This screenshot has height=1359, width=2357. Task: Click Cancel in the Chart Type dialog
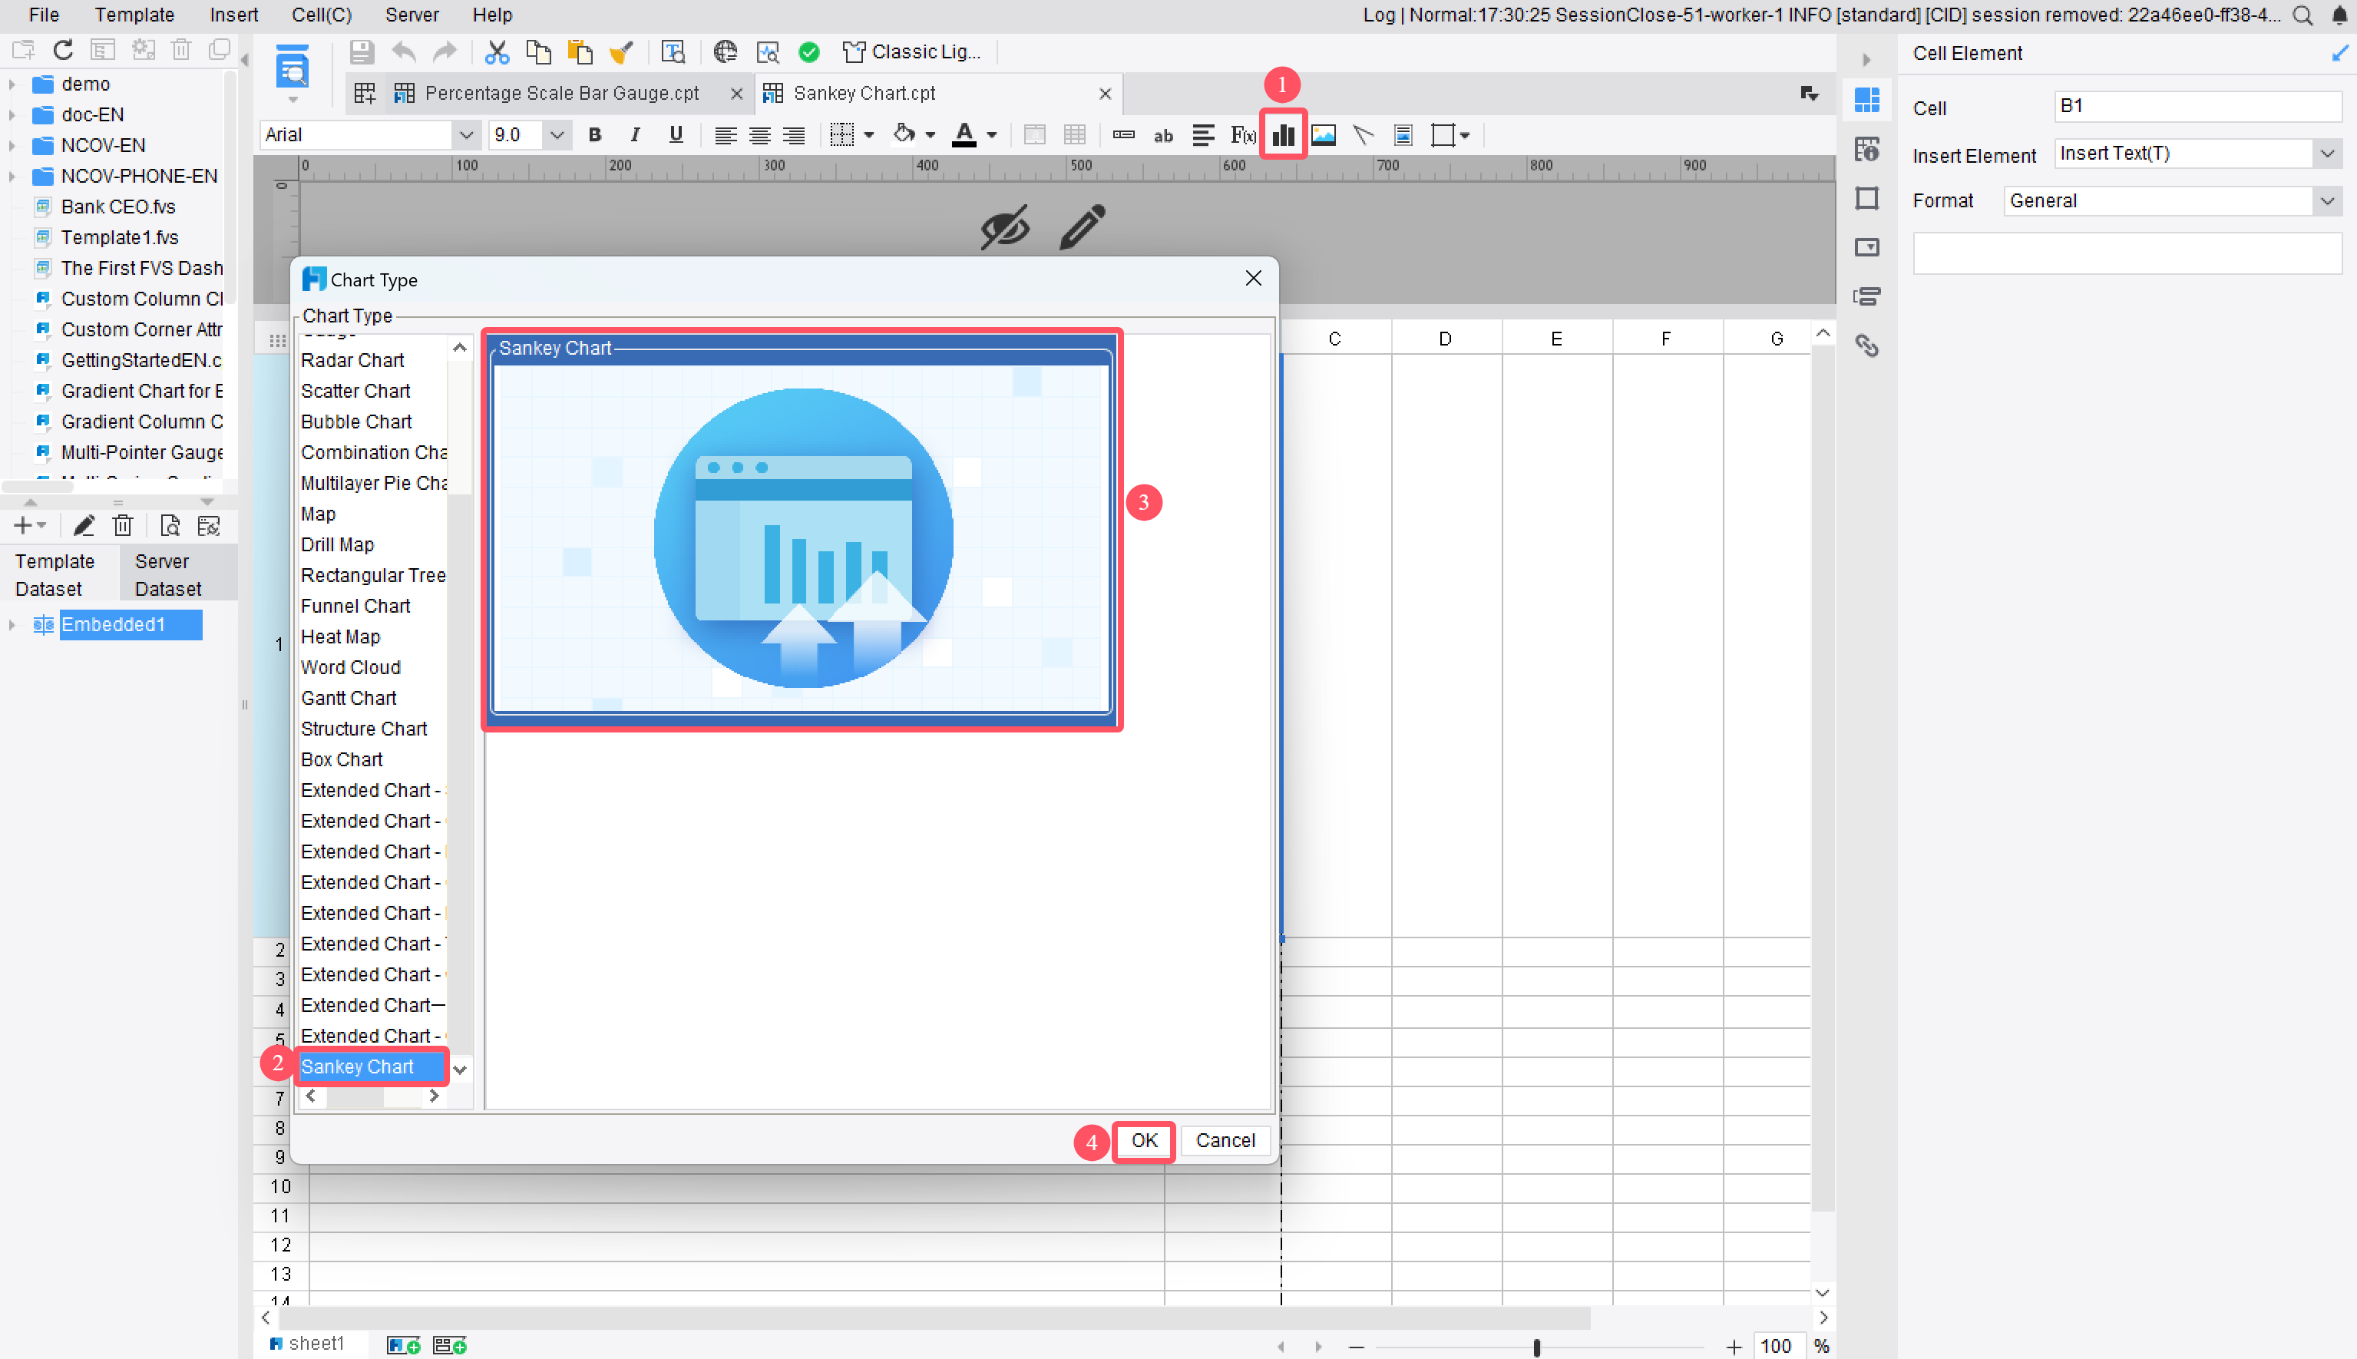pos(1225,1141)
